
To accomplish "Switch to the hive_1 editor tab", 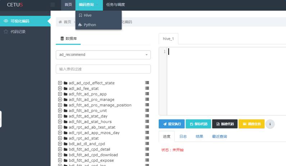I will pyautogui.click(x=168, y=39).
